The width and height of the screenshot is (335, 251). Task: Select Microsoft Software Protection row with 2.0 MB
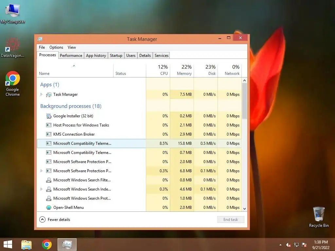pos(139,162)
